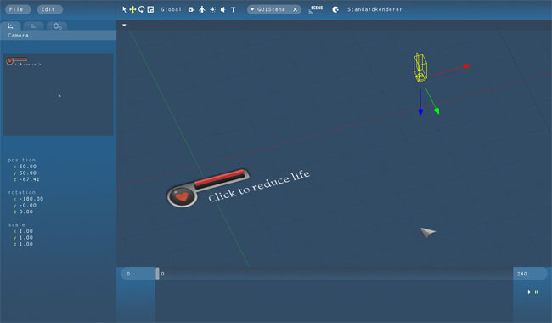Switch to the third properties tab
Image resolution: width=552 pixels, height=323 pixels.
click(57, 25)
